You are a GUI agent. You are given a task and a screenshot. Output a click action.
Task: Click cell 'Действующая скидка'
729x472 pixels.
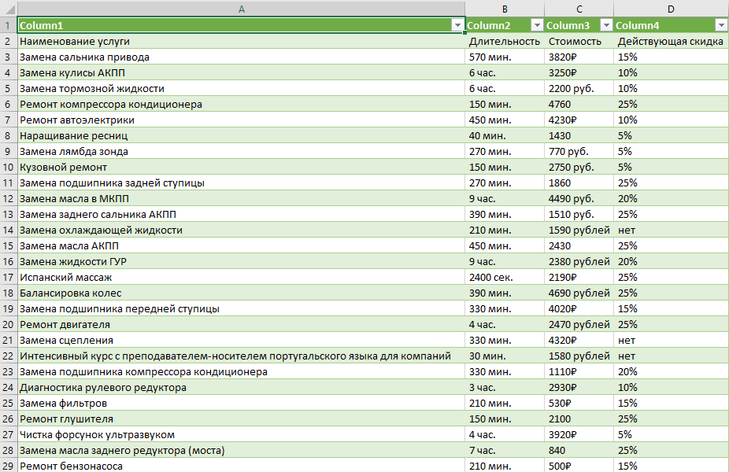671,42
